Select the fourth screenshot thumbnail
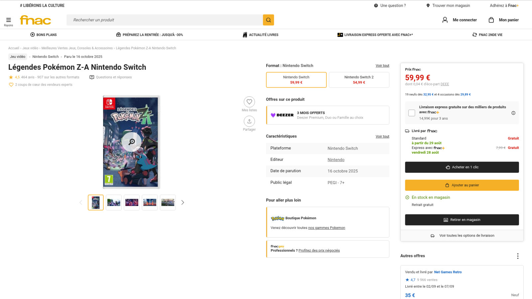The image size is (532, 299). point(150,202)
